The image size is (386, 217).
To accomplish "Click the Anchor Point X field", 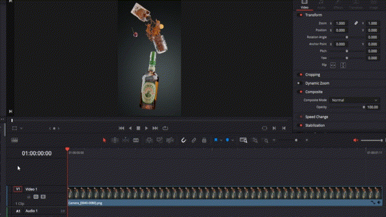I will 340,44.
